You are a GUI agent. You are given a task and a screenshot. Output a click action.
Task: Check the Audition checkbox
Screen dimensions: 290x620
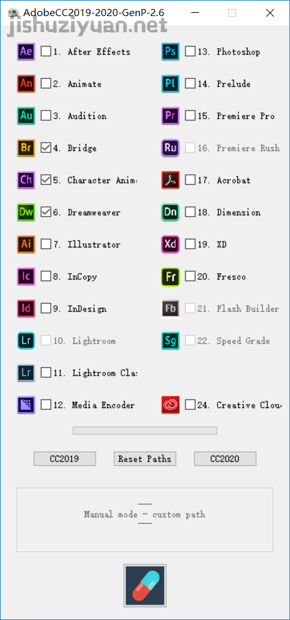click(46, 116)
